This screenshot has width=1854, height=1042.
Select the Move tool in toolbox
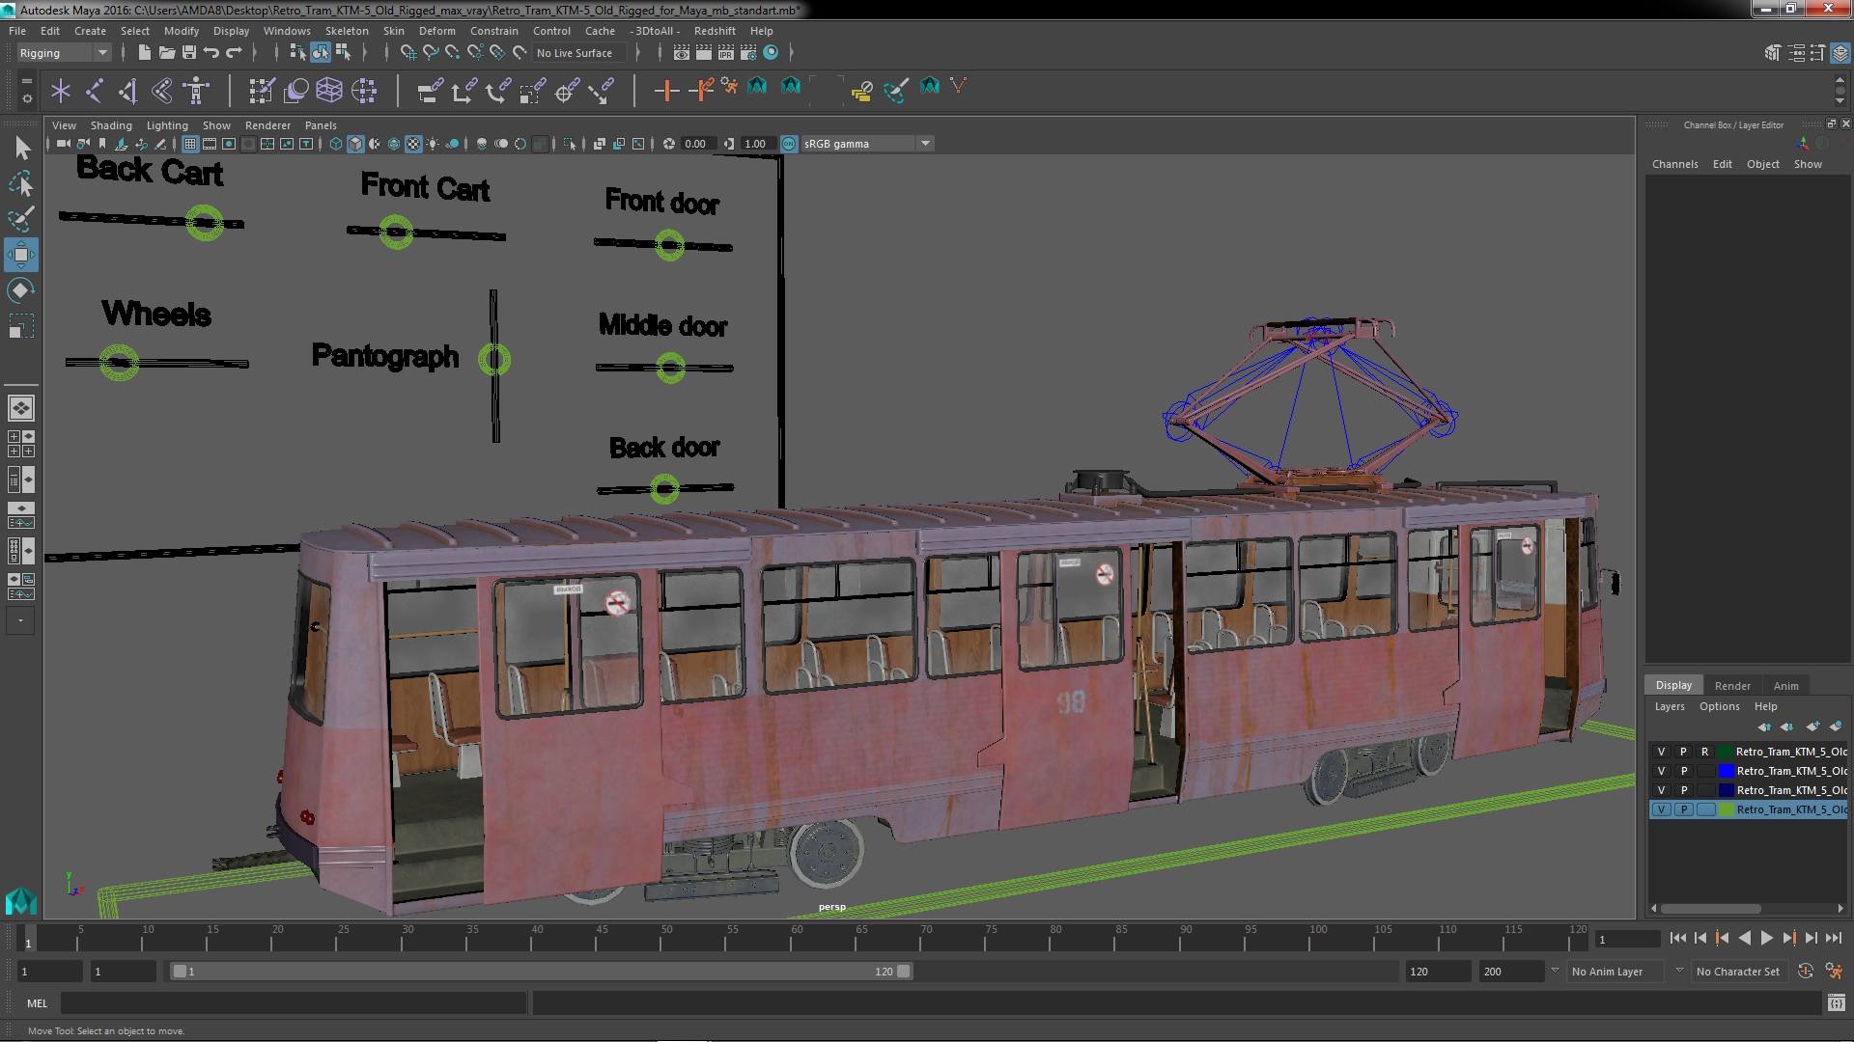tap(20, 255)
